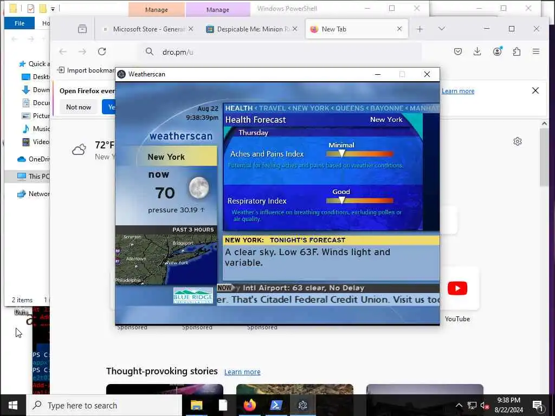Click the muted volume tray icon
Screen dimensions: 555x416
[x=485, y=405]
